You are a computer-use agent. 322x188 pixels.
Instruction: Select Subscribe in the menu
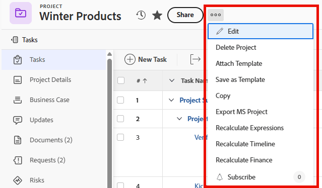click(261, 177)
